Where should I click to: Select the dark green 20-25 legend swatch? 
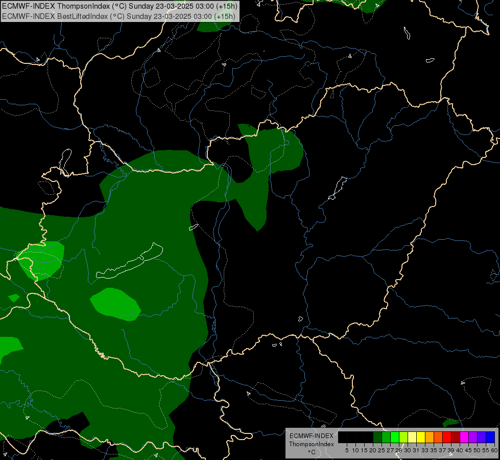pos(377,437)
